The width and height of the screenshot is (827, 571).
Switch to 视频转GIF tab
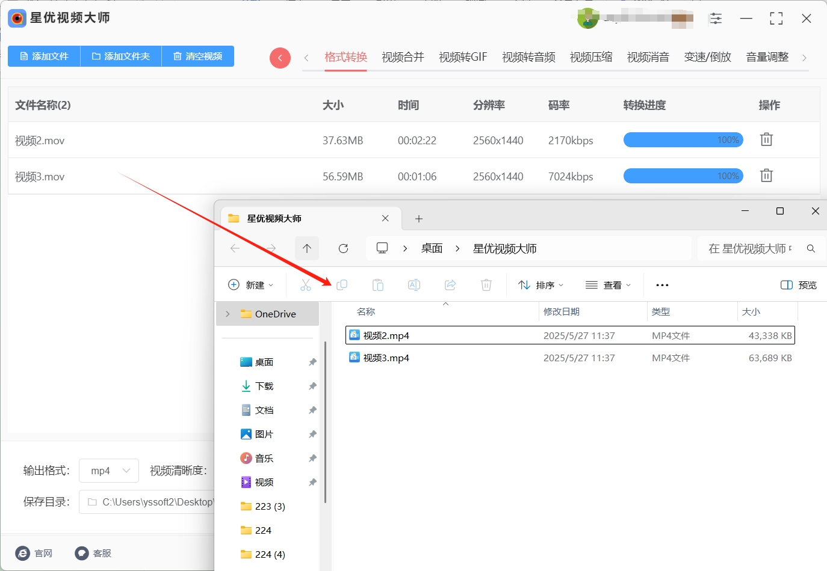click(463, 57)
